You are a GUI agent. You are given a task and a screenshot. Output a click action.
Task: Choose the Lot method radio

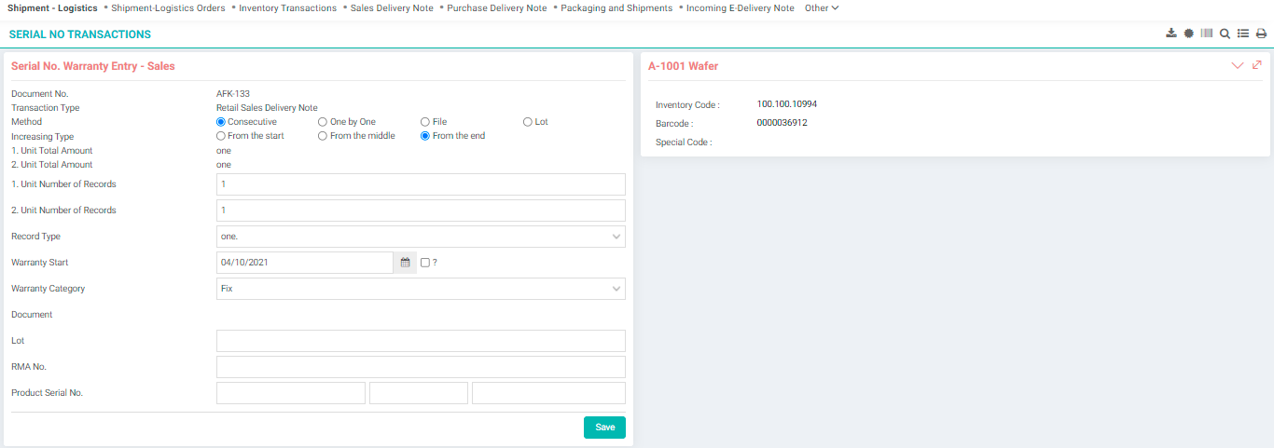pyautogui.click(x=528, y=122)
